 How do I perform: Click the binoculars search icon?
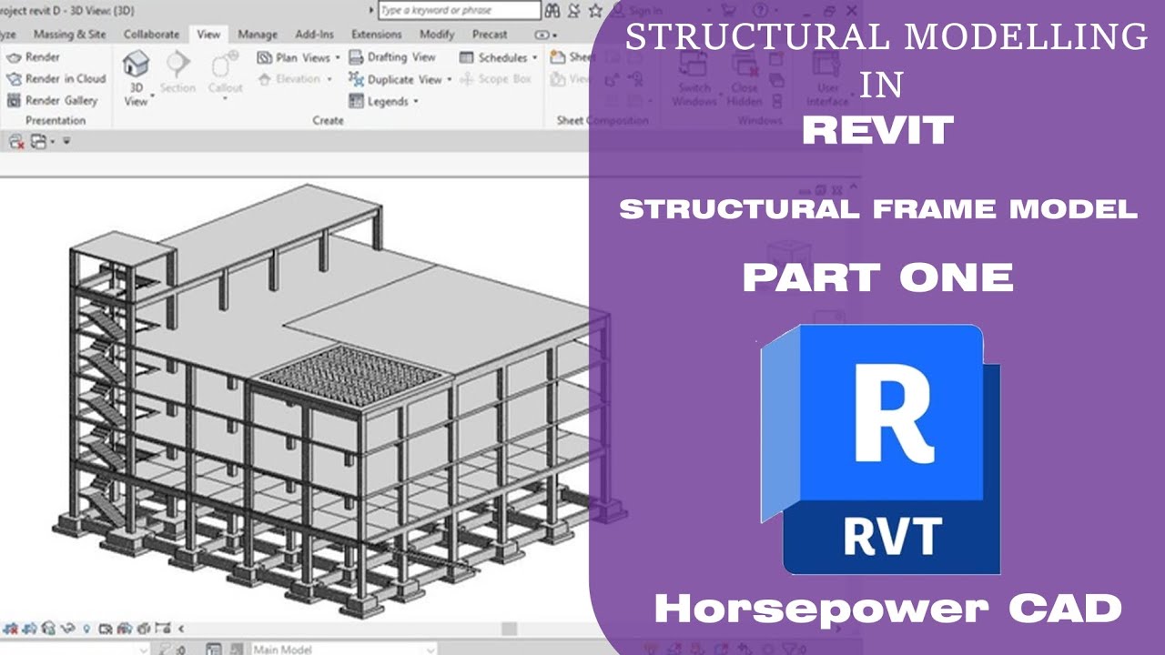point(551,11)
